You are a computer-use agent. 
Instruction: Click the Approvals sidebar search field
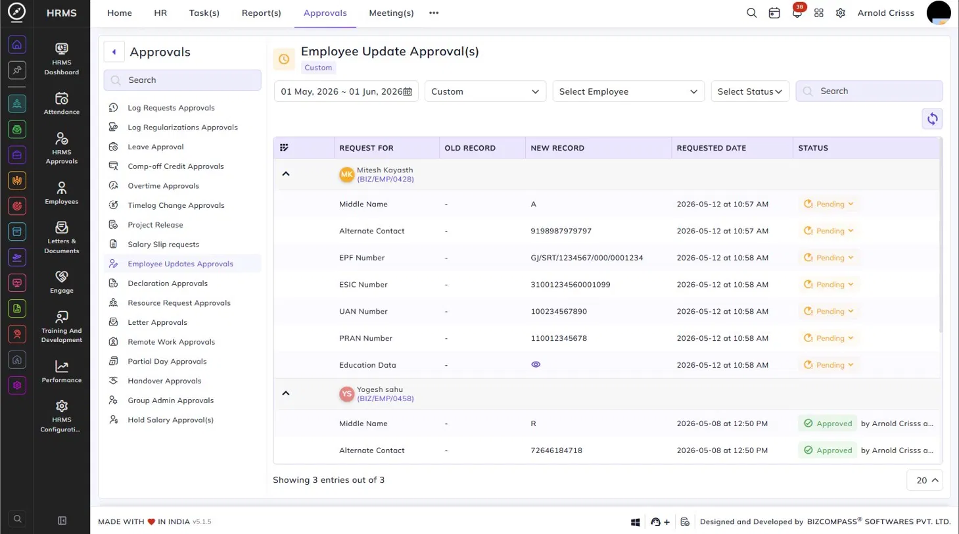[x=182, y=80]
